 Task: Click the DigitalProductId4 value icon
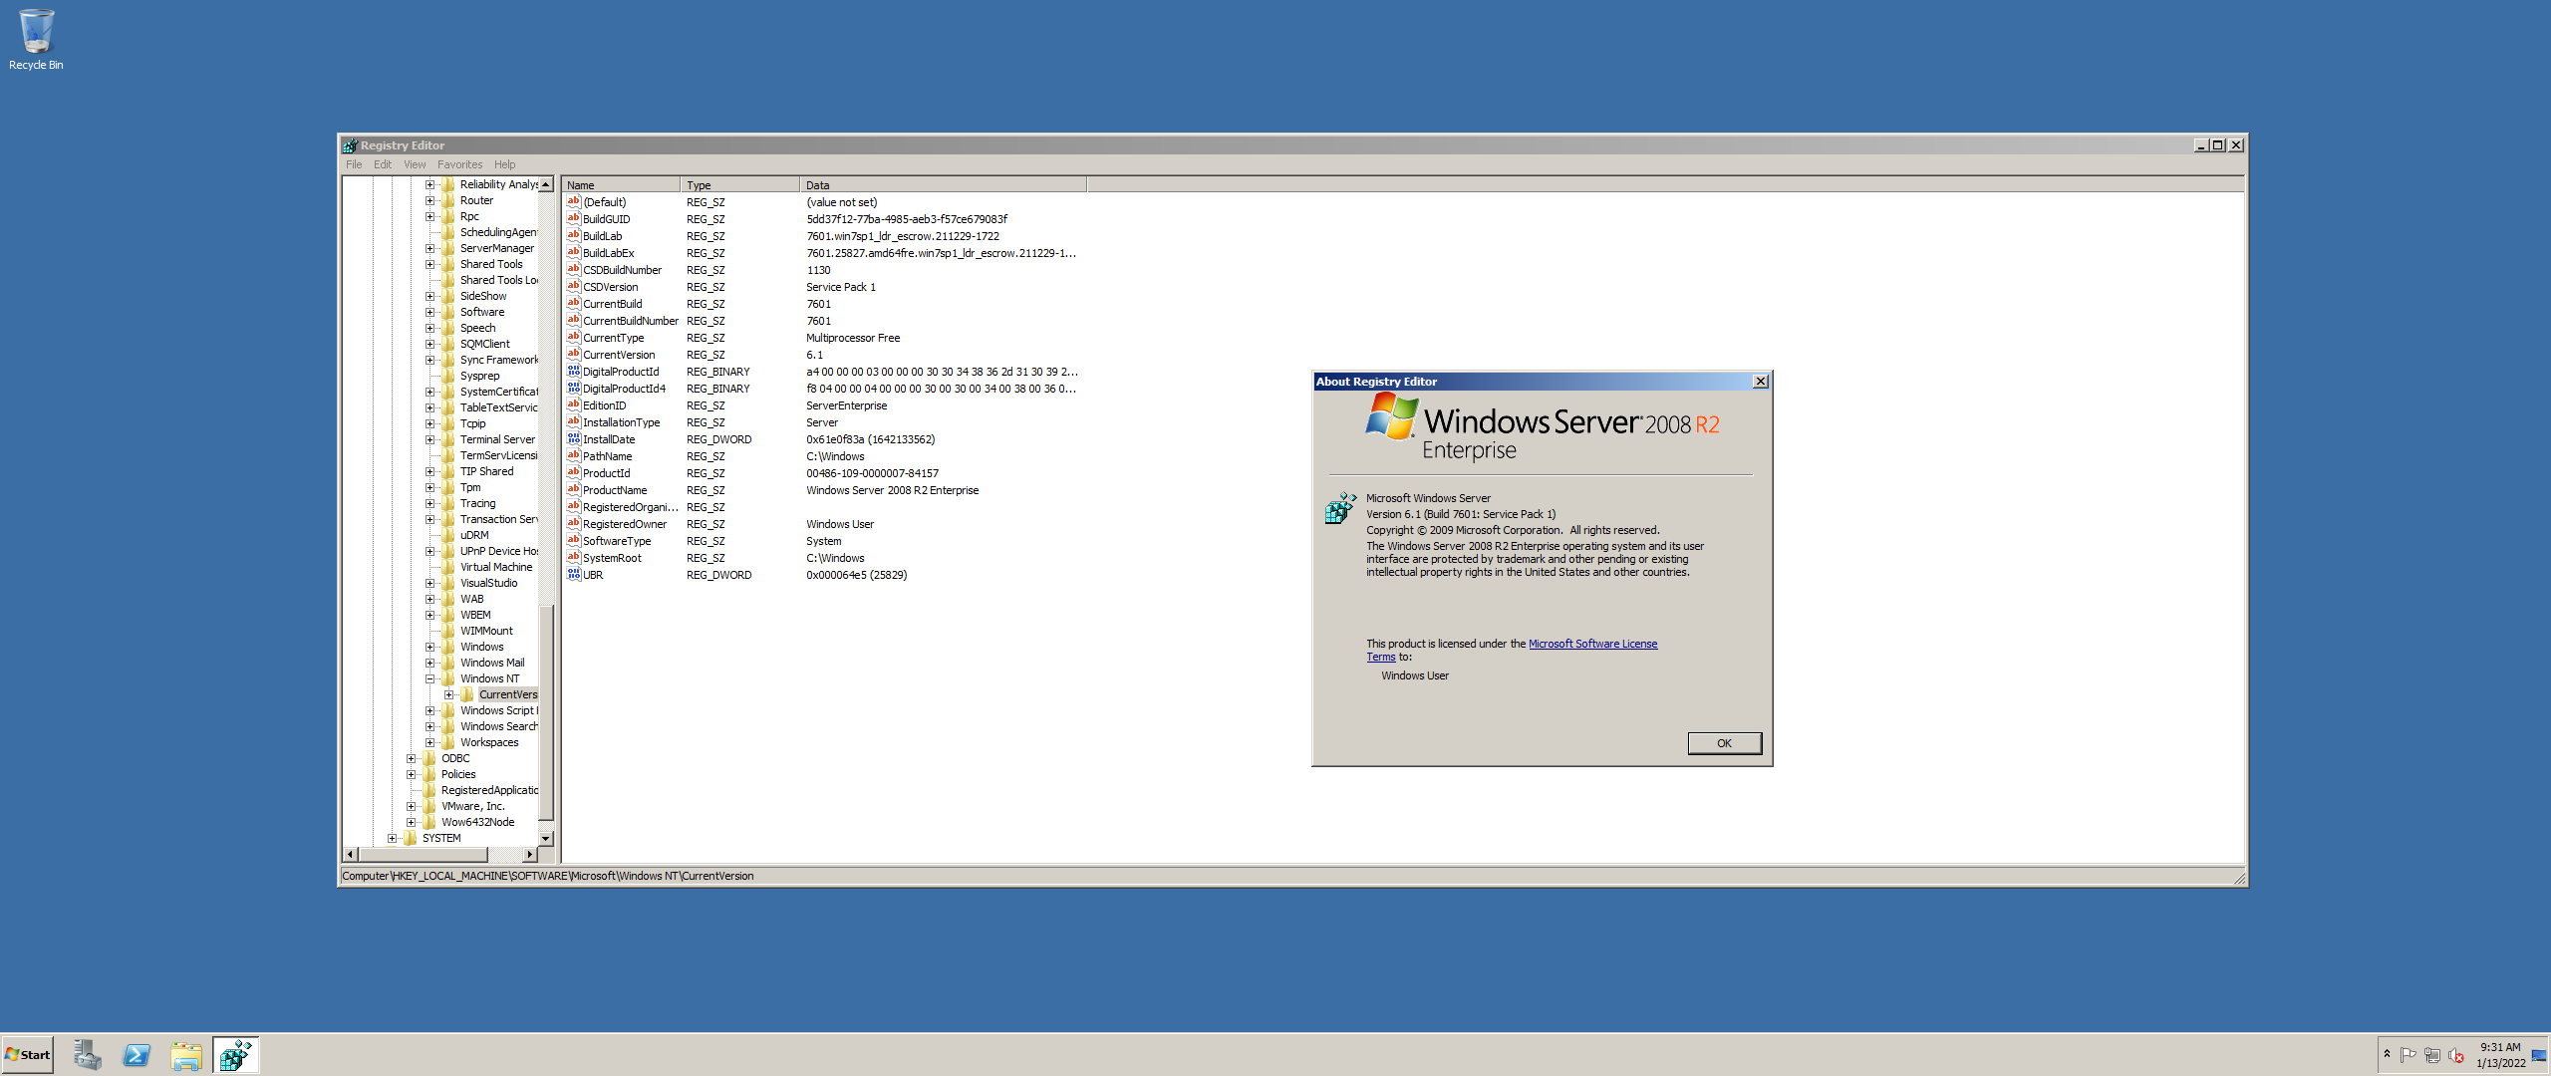(573, 388)
